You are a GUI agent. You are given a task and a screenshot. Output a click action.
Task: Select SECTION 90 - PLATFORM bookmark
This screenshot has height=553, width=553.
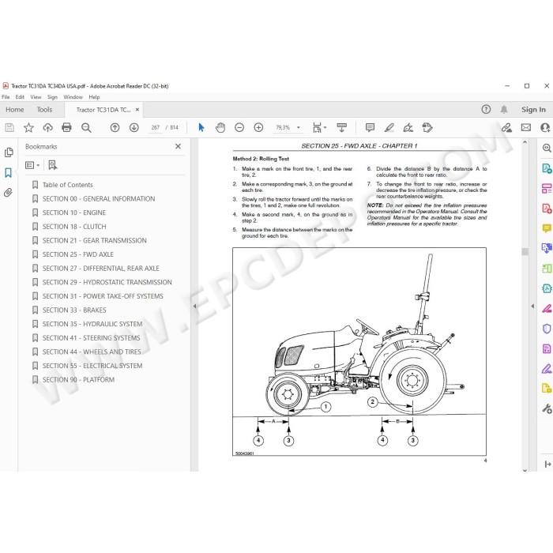[x=79, y=379]
